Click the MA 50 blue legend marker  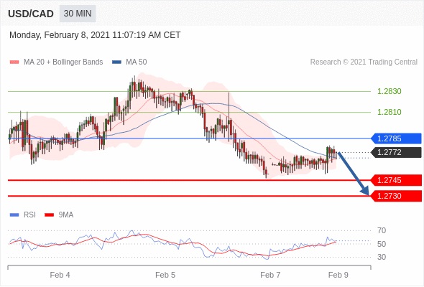116,62
